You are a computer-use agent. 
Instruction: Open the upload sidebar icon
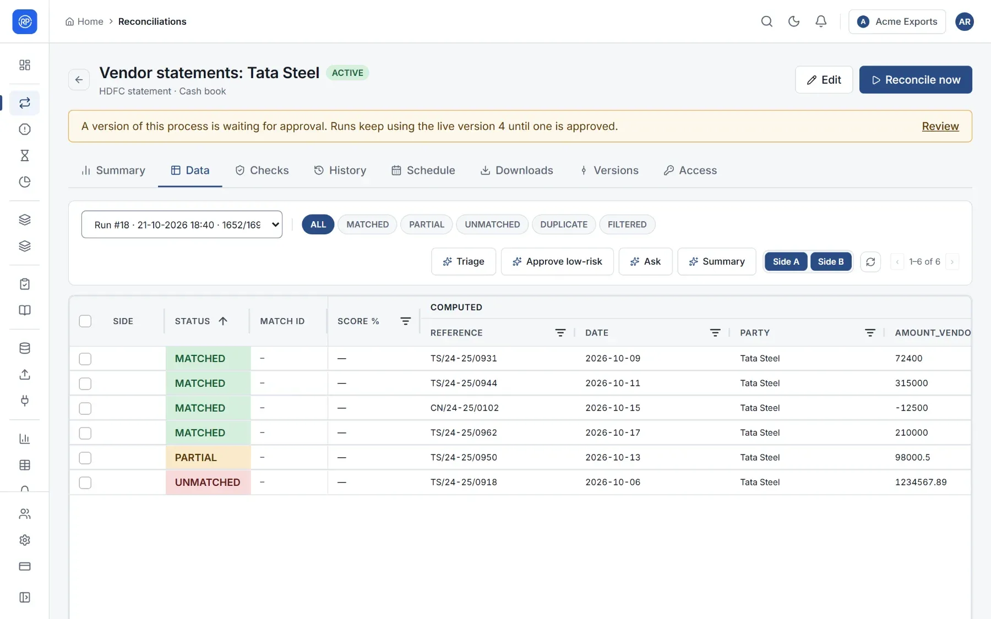tap(25, 375)
